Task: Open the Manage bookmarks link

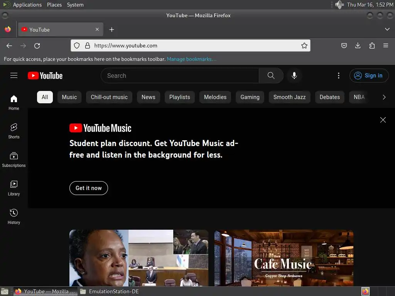Action: 191,59
